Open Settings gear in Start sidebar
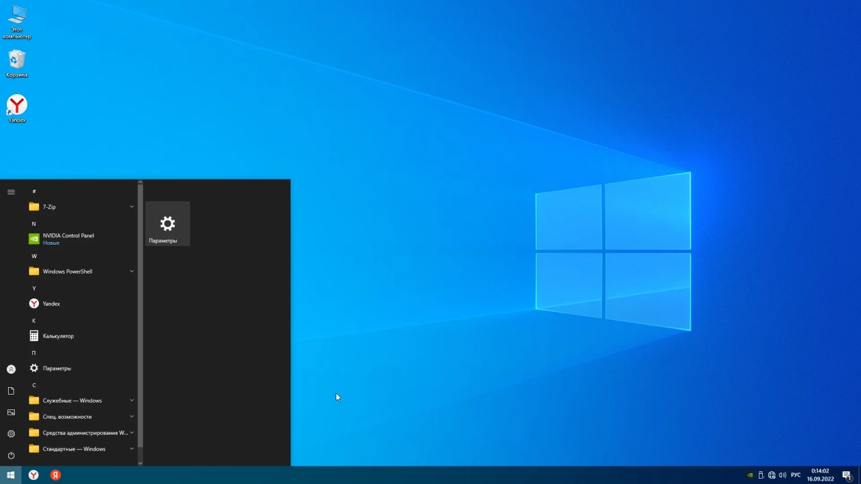The height and width of the screenshot is (484, 861). 11,434
